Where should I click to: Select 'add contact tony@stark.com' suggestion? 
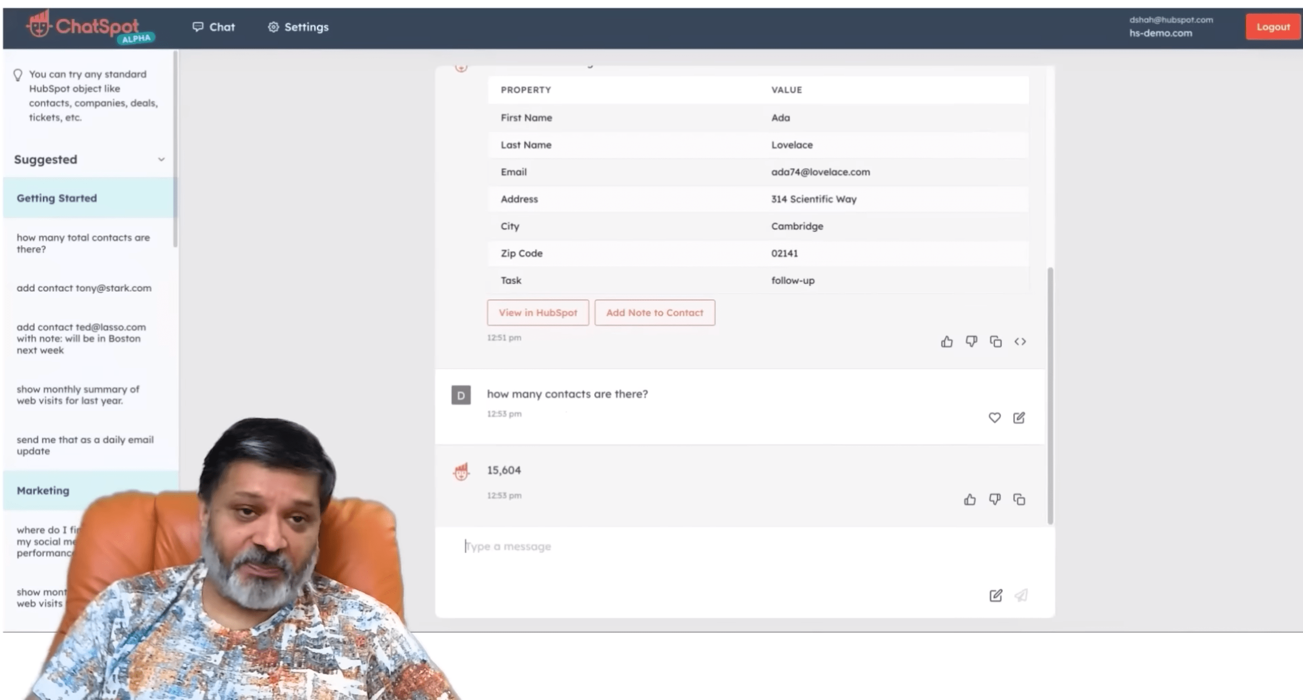coord(84,288)
